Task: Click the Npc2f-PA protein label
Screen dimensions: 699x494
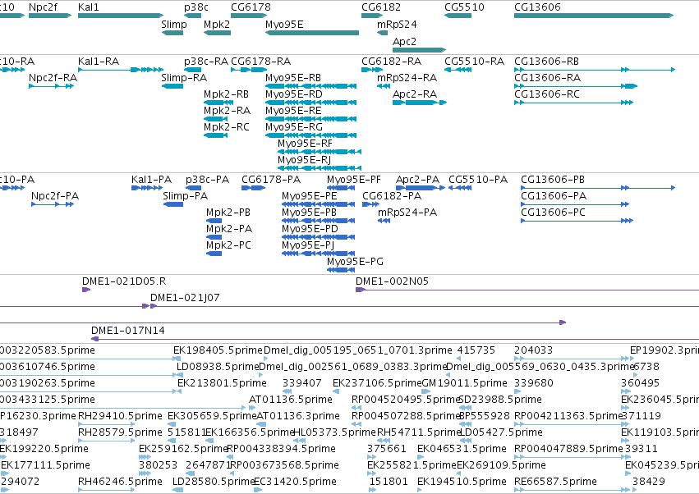Action: click(x=55, y=195)
